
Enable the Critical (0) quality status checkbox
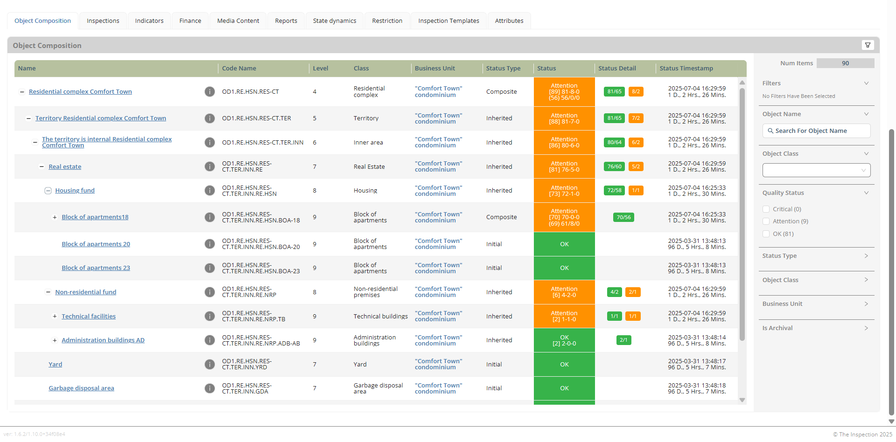[766, 209]
